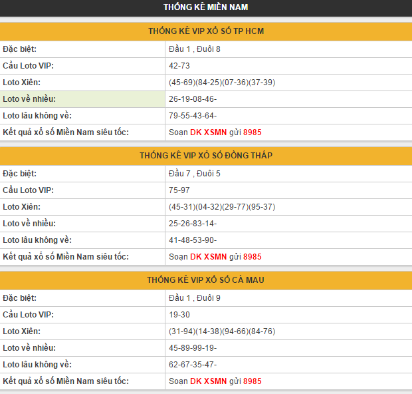Image resolution: width=412 pixels, height=394 pixels.
Task: Click 'Đặc biệt:' label in Đồng Tháp table
Action: (x=19, y=174)
